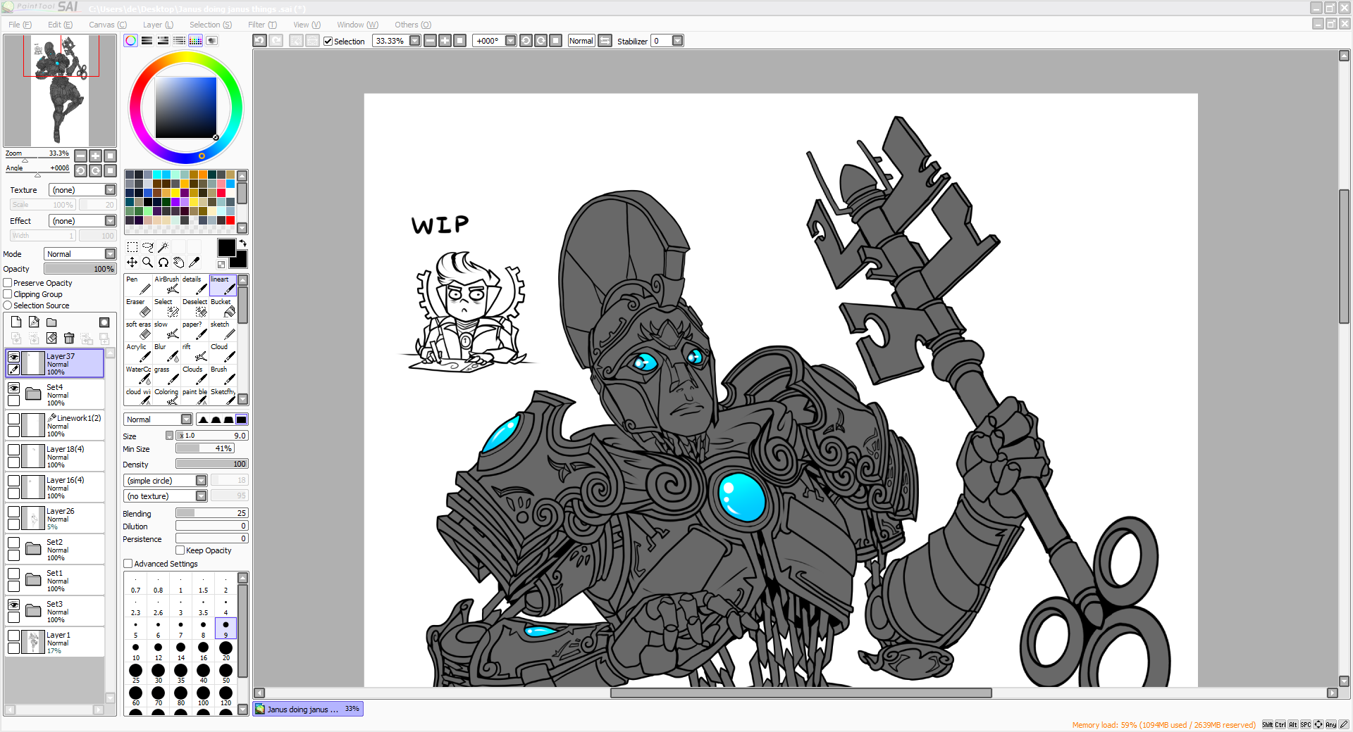Select brush size 9 preset
1353x732 pixels.
point(225,629)
